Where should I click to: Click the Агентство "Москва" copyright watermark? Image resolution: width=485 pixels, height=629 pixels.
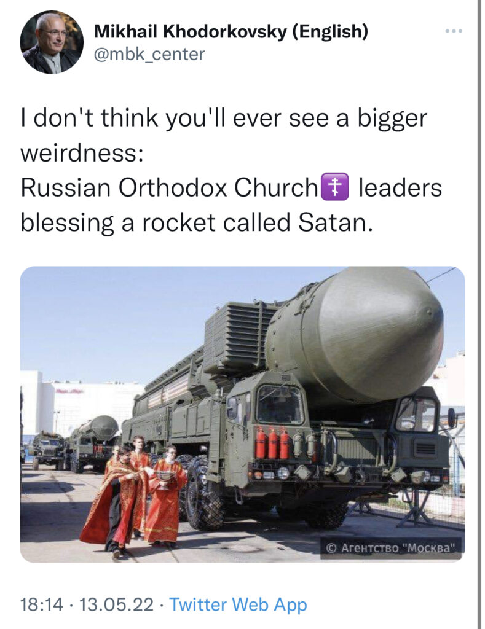(x=391, y=548)
